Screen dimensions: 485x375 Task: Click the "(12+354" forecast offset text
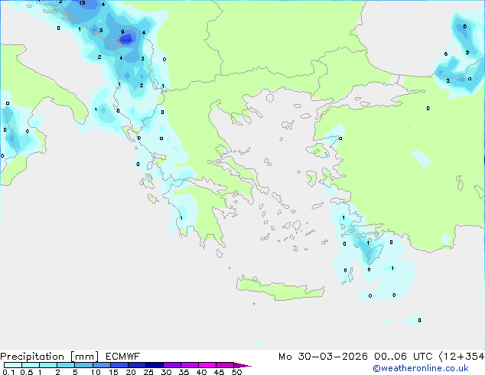coord(461,357)
